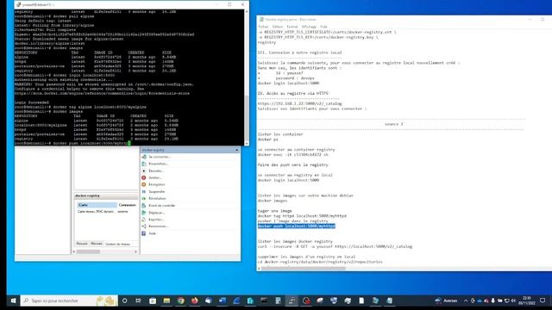Open the Format menu in Notepad

tap(292, 27)
